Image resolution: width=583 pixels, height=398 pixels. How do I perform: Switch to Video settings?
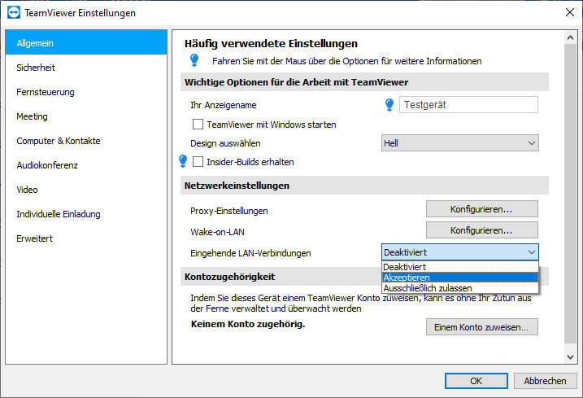[86, 190]
